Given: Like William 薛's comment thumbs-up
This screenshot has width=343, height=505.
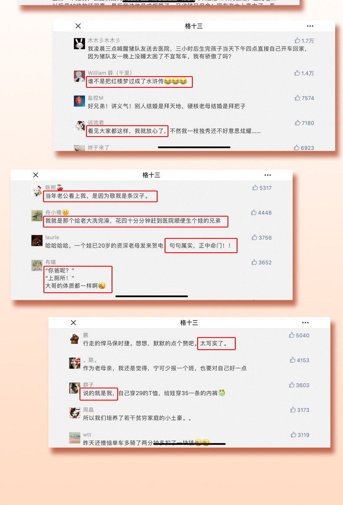Looking at the screenshot, I should (x=297, y=73).
